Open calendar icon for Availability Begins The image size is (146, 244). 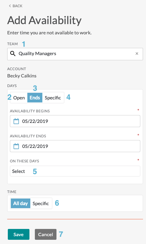point(16,121)
